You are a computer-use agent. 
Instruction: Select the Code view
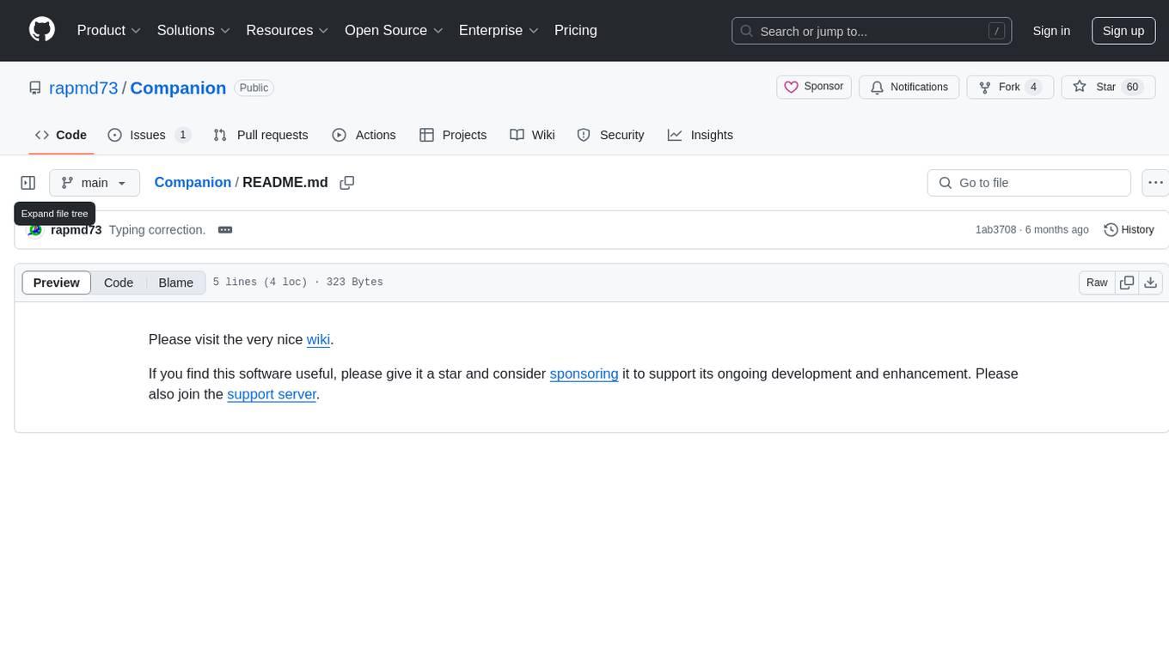point(119,282)
